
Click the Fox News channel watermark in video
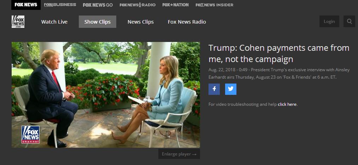tap(30, 135)
